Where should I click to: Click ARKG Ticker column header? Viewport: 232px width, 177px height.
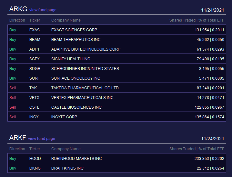[35, 20]
